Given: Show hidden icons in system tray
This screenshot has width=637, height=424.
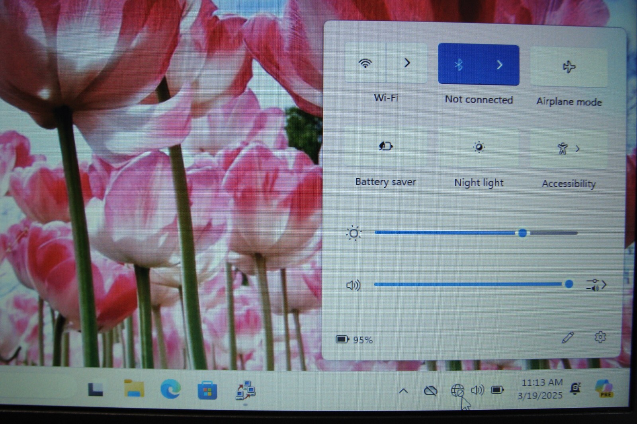Looking at the screenshot, I should pos(403,391).
